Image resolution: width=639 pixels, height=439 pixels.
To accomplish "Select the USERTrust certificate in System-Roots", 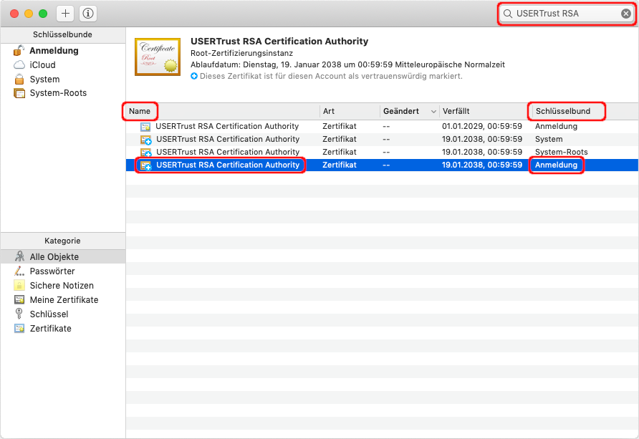I will pos(382,152).
